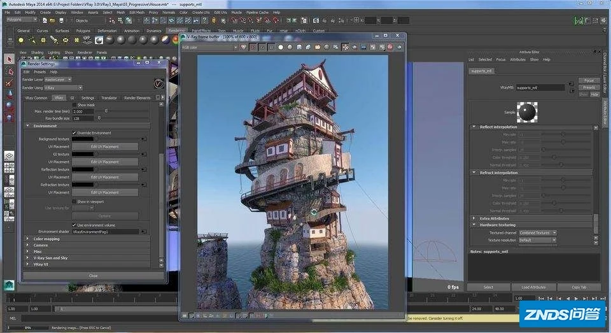The image size is (611, 333).
Task: Open Presets menu in Render Settings
Action: 39,72
